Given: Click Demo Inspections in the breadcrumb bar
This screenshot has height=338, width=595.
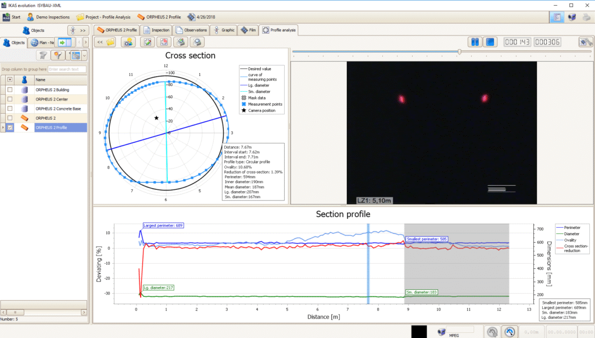Looking at the screenshot, I should click(x=48, y=17).
